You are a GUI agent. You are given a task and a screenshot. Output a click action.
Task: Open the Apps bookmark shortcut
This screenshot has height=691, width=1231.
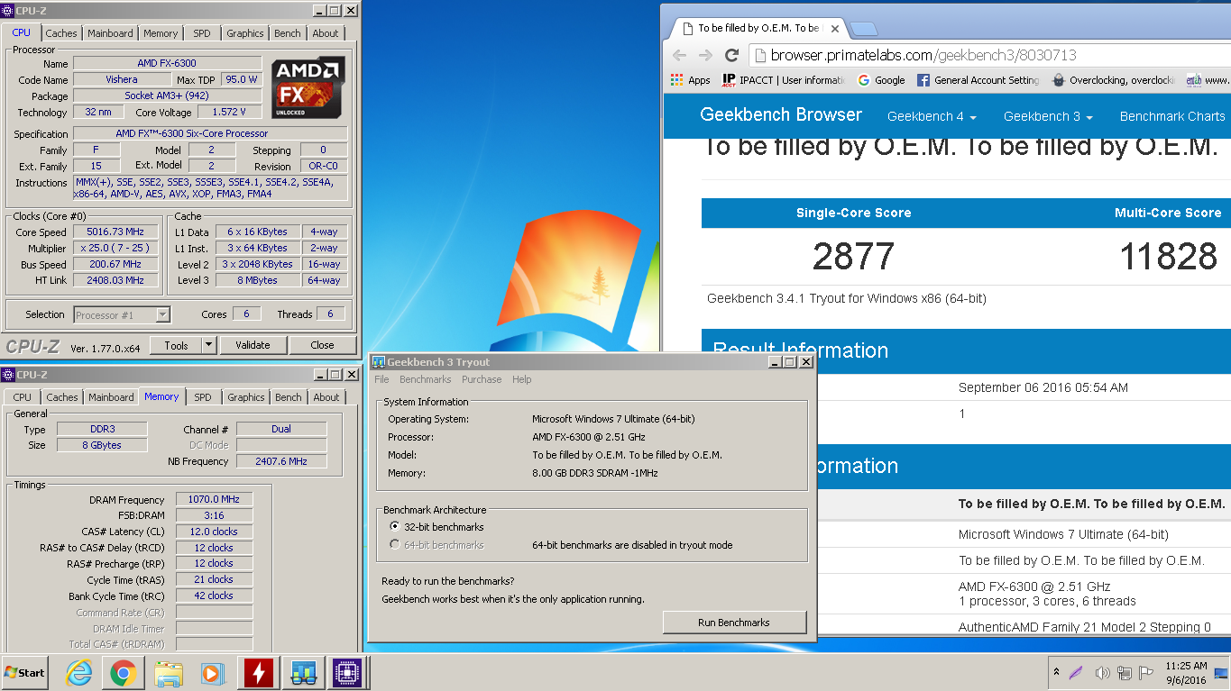coord(691,80)
